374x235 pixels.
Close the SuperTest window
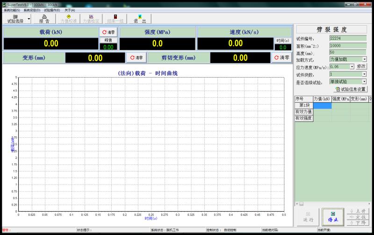coord(365,4)
